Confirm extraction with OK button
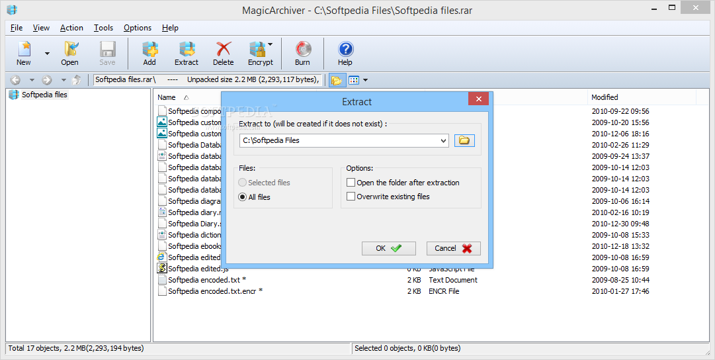This screenshot has width=715, height=360. [388, 248]
